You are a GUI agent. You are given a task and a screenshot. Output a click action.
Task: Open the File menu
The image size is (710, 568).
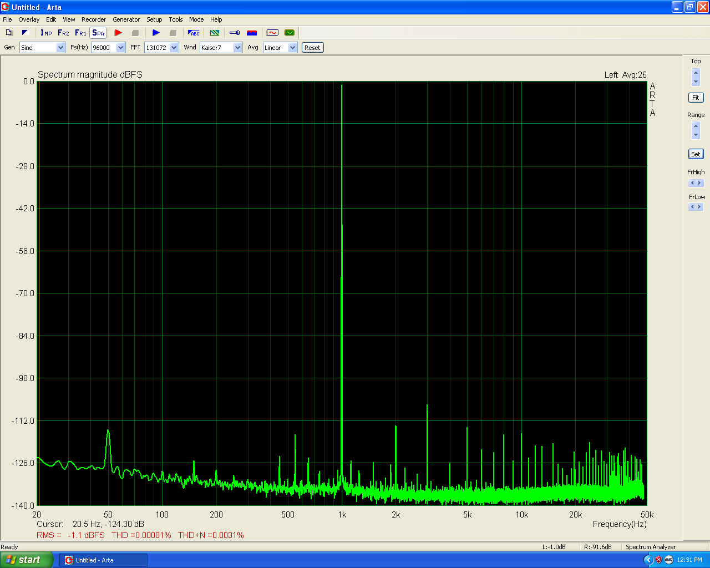(7, 19)
